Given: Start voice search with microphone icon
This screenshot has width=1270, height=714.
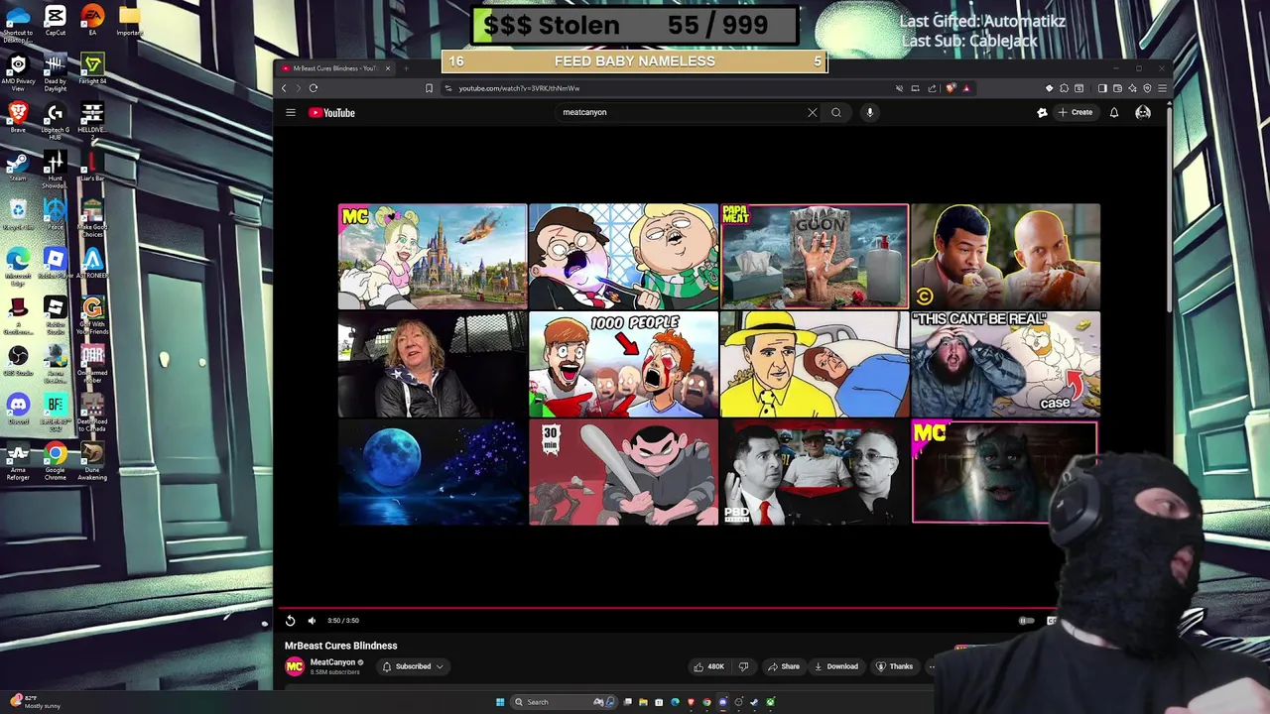Looking at the screenshot, I should [869, 112].
